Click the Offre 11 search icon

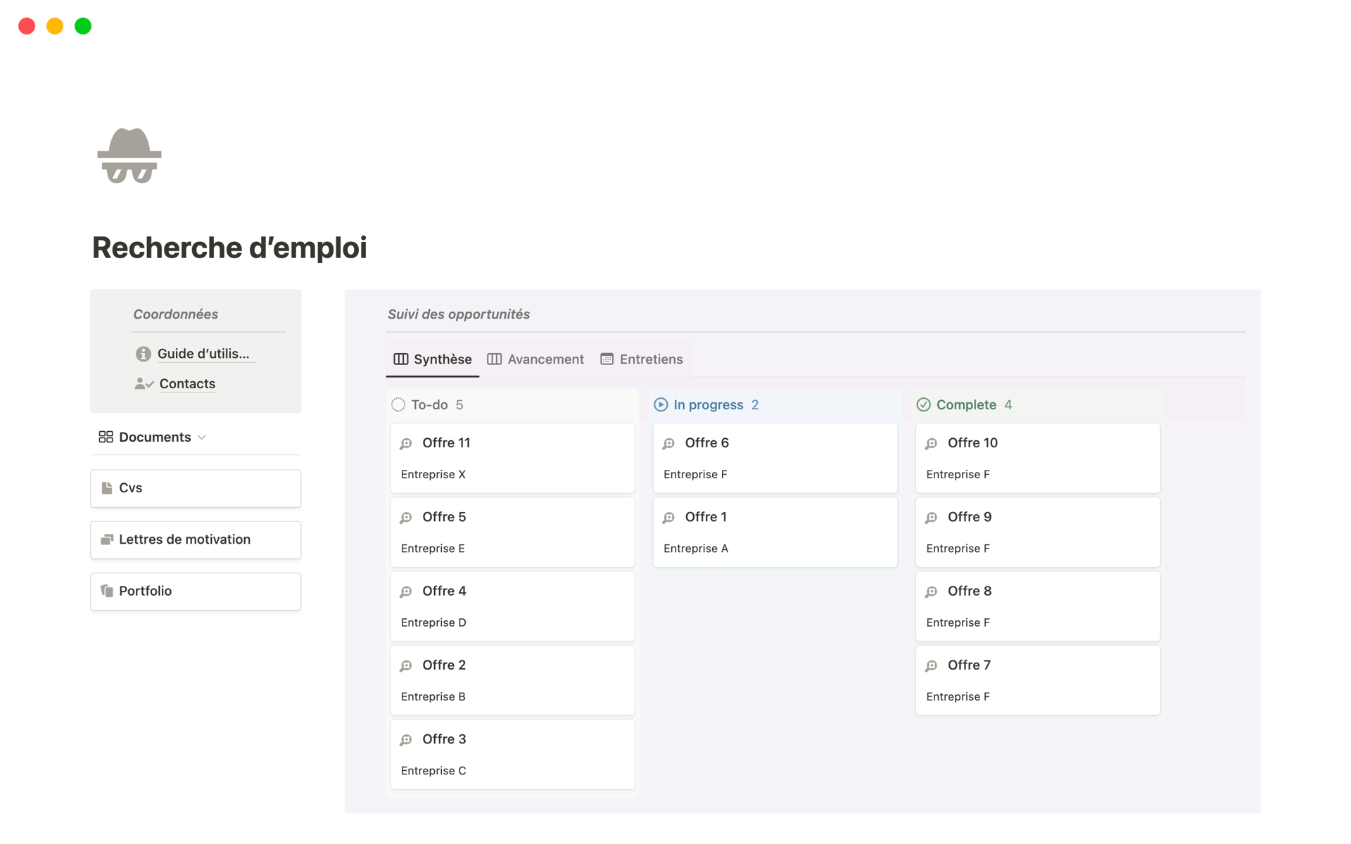click(x=406, y=444)
